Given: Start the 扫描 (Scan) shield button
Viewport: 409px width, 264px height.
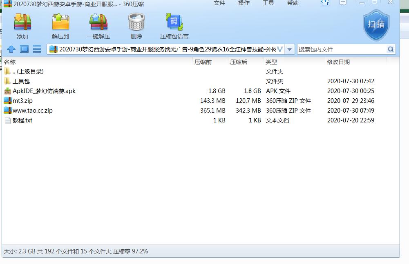Looking at the screenshot, I should pyautogui.click(x=376, y=24).
